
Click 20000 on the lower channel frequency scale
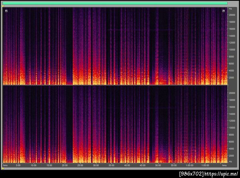tap(232, 93)
